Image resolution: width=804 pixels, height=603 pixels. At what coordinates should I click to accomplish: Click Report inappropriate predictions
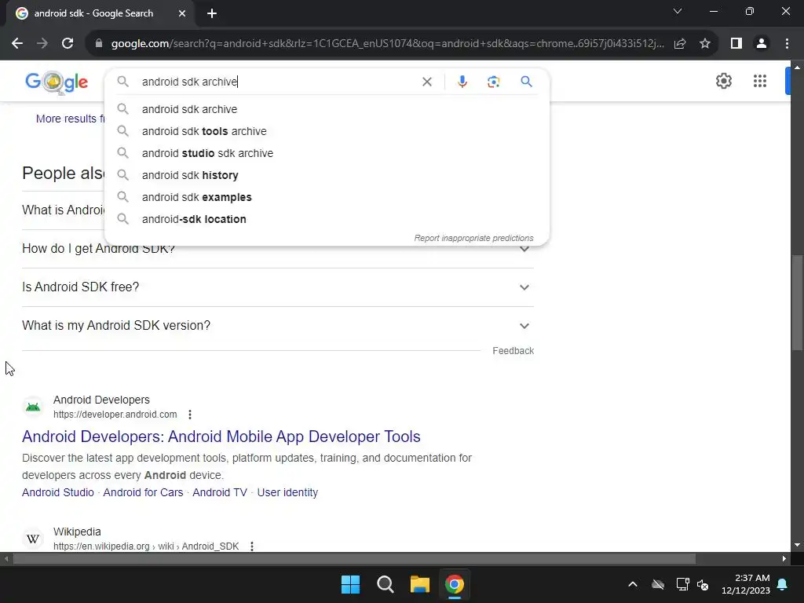click(473, 238)
